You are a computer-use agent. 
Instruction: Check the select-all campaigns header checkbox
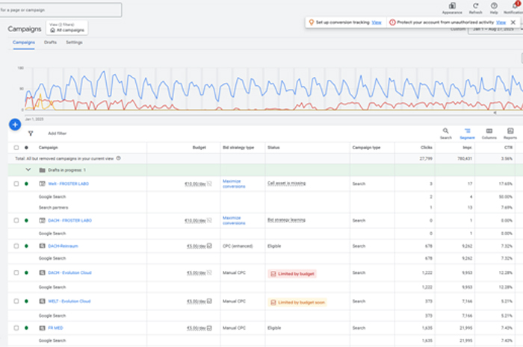(16, 148)
